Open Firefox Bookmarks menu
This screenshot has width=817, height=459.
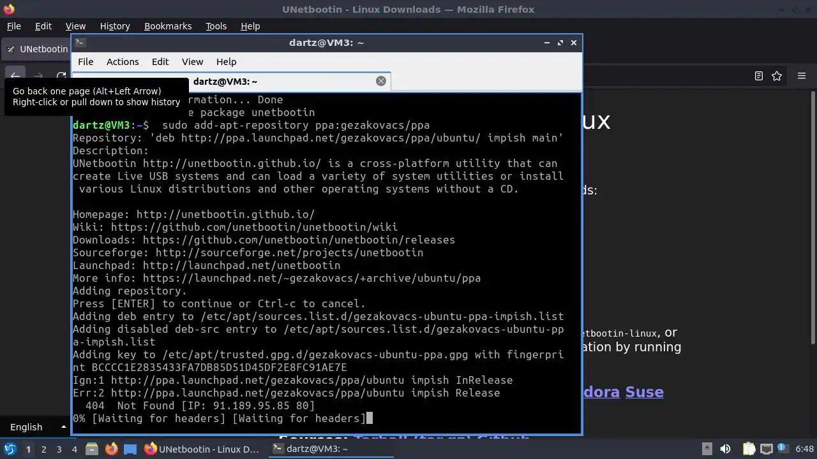tap(168, 26)
